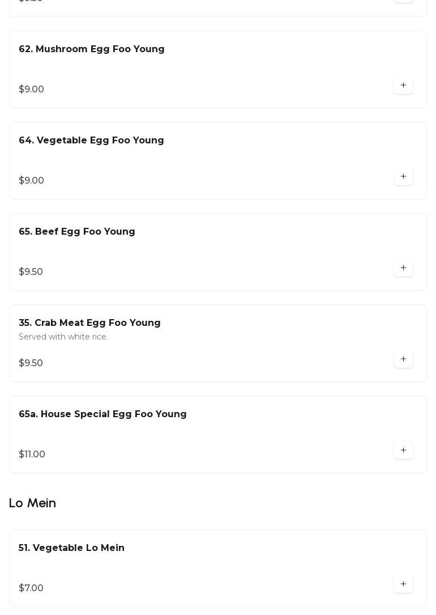Add Vegetable Egg Foo Young using plus icon

point(403,177)
